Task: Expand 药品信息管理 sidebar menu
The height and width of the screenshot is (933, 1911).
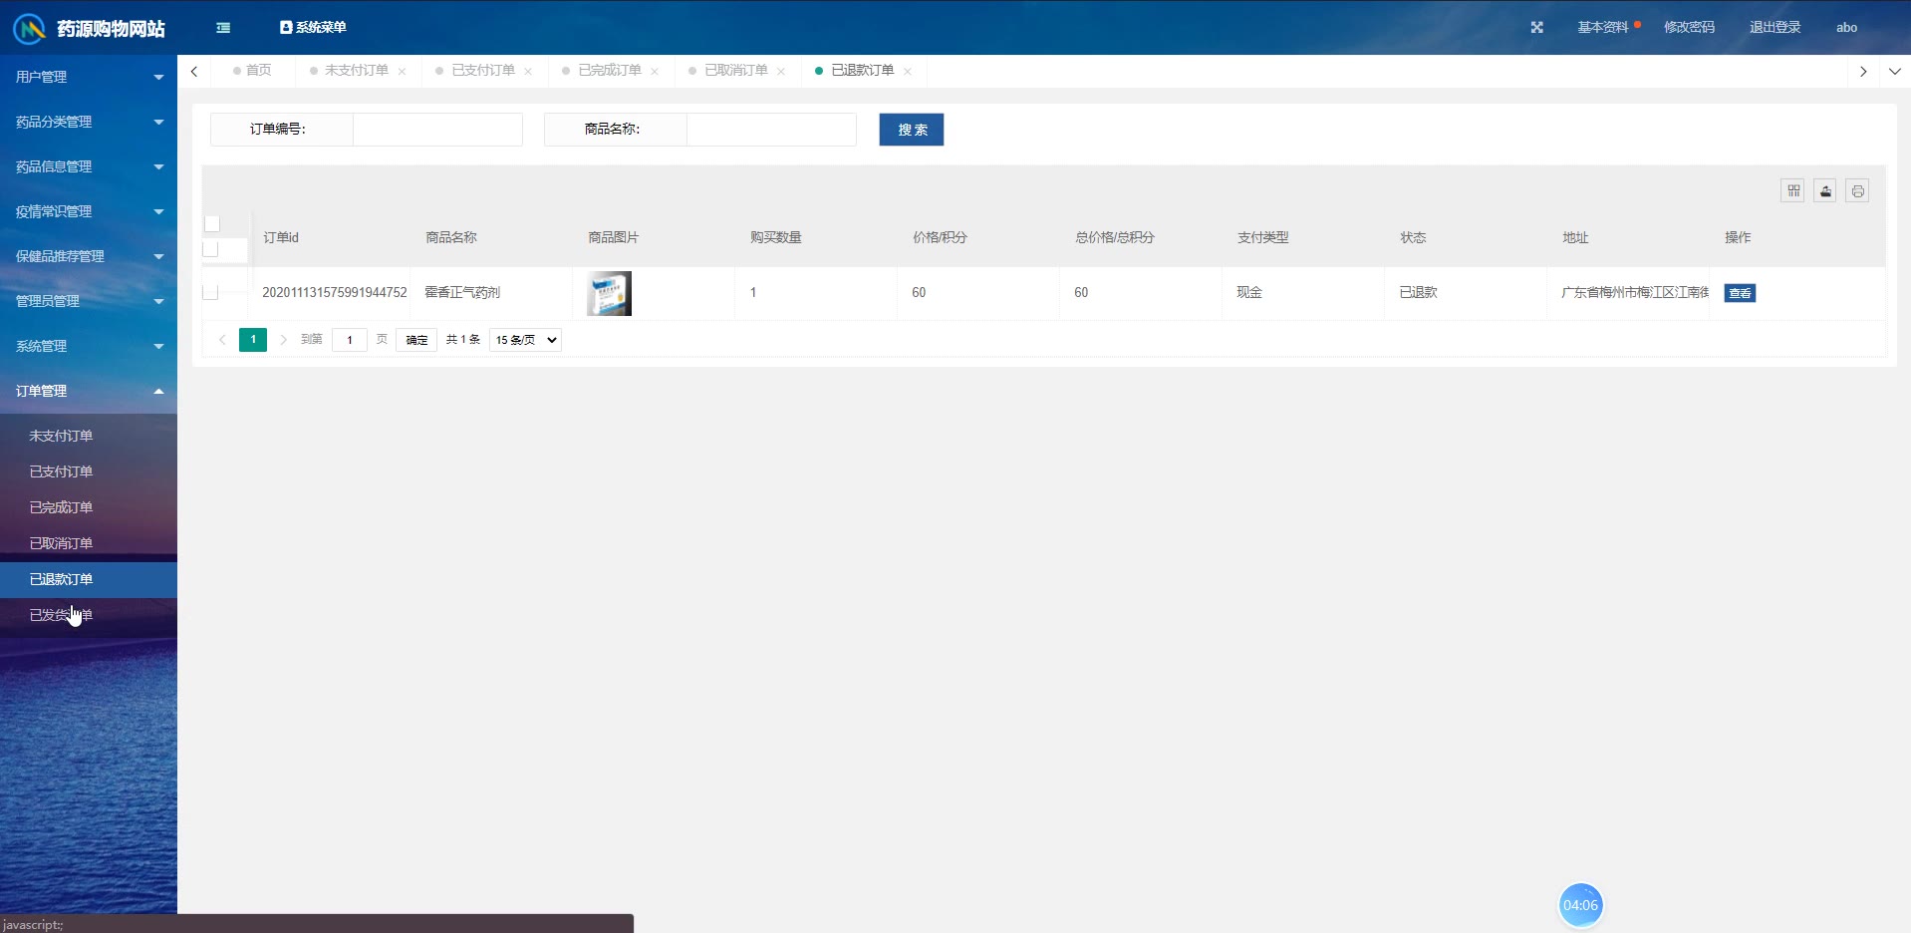Action: [x=89, y=166]
